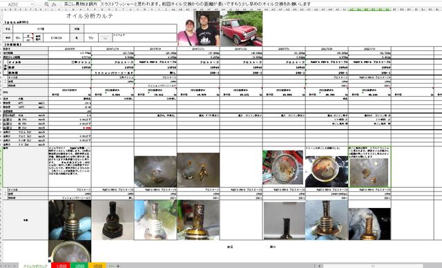442x268 pixels.
Task: Select the photo of two people
Action: tap(198, 28)
